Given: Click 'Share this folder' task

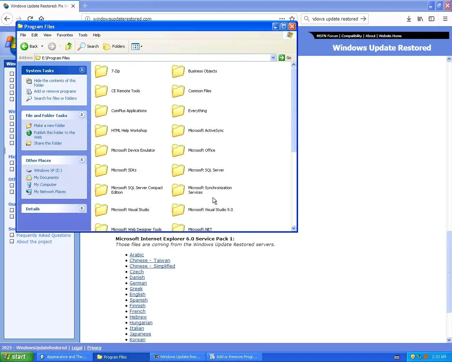Looking at the screenshot, I should (48, 143).
